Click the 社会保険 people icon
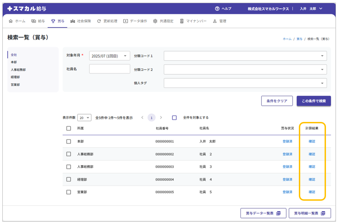339x224 pixels. click(x=72, y=21)
